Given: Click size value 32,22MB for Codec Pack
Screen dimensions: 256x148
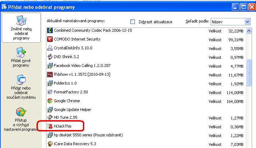Looking at the screenshot, I should click(236, 31).
